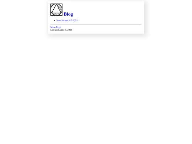Click the word Main in footer link

pyautogui.click(x=53, y=27)
